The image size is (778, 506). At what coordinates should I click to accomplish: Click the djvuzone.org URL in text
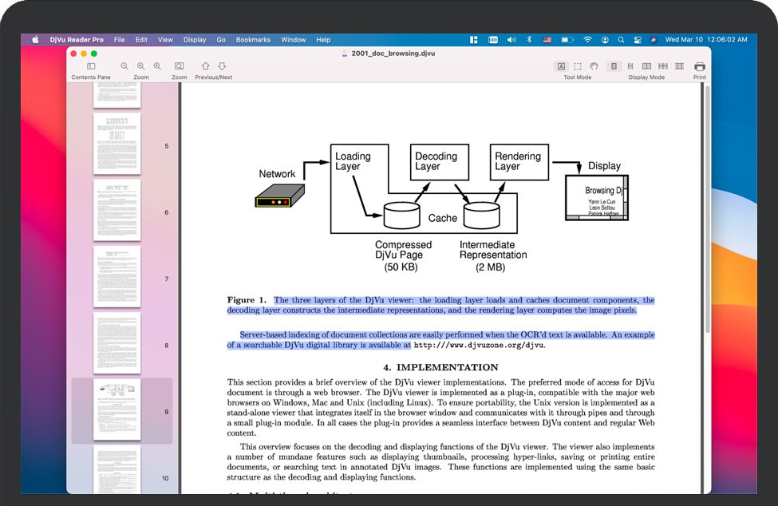click(x=479, y=346)
